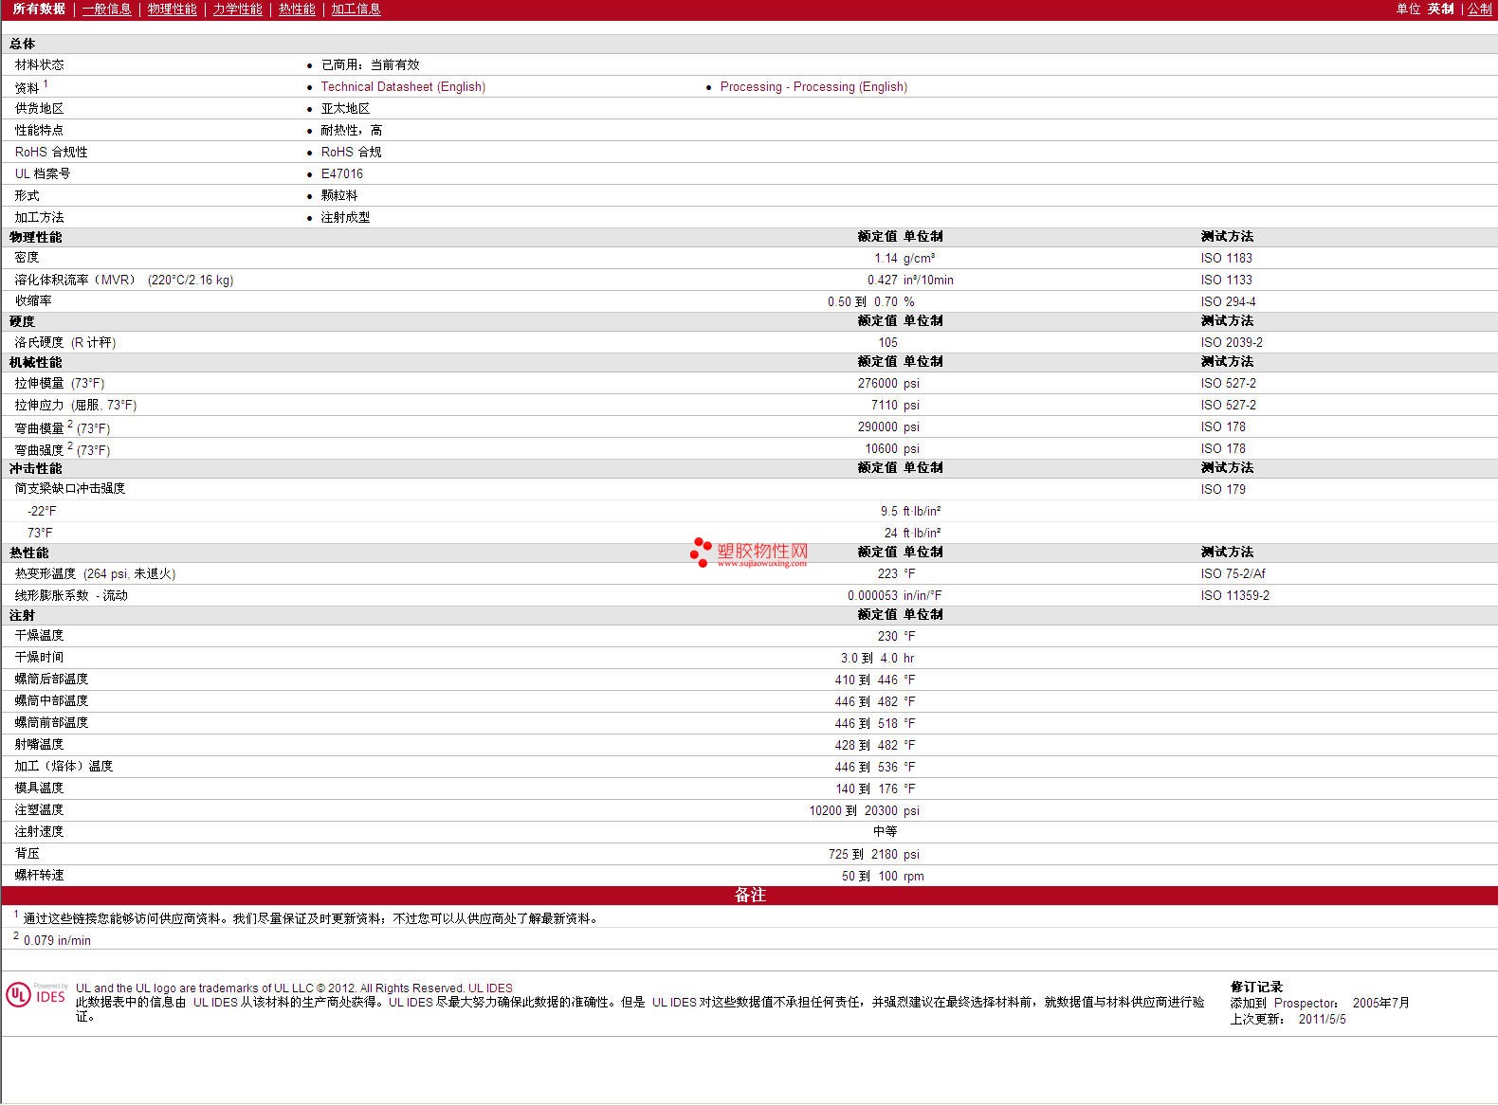Click footnote superscript 1 next to 资料

pyautogui.click(x=46, y=83)
